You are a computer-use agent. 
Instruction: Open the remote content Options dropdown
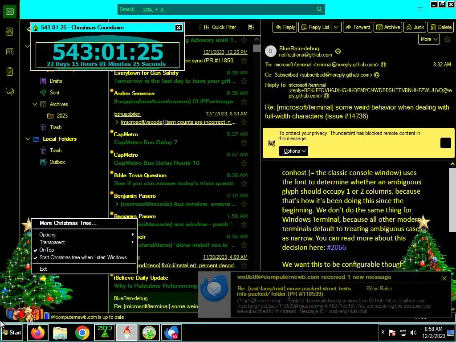293,151
